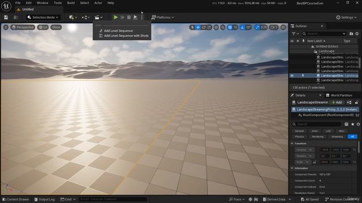The width and height of the screenshot is (362, 203).
Task: Open the quick add actor dropdown
Action: [x=73, y=17]
